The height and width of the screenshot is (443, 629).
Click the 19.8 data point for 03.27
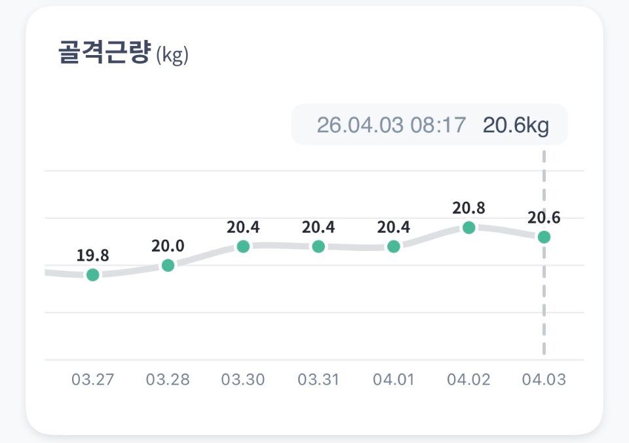tap(93, 275)
